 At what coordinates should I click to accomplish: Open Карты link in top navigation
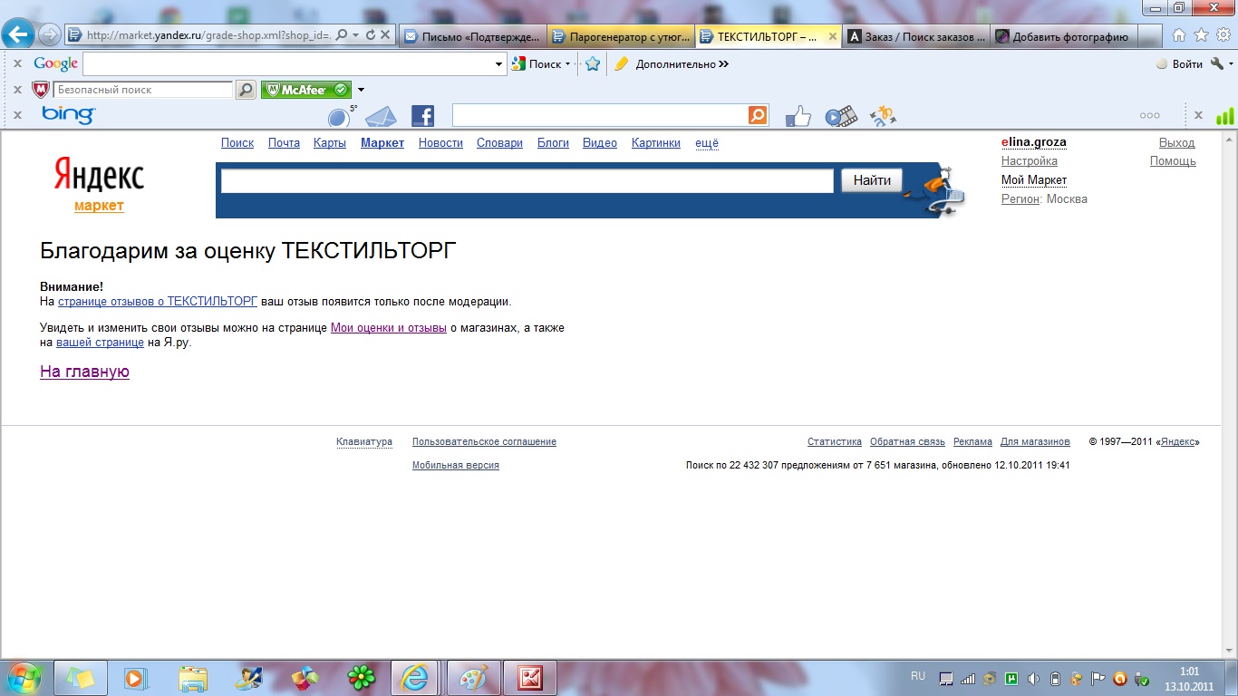point(330,143)
